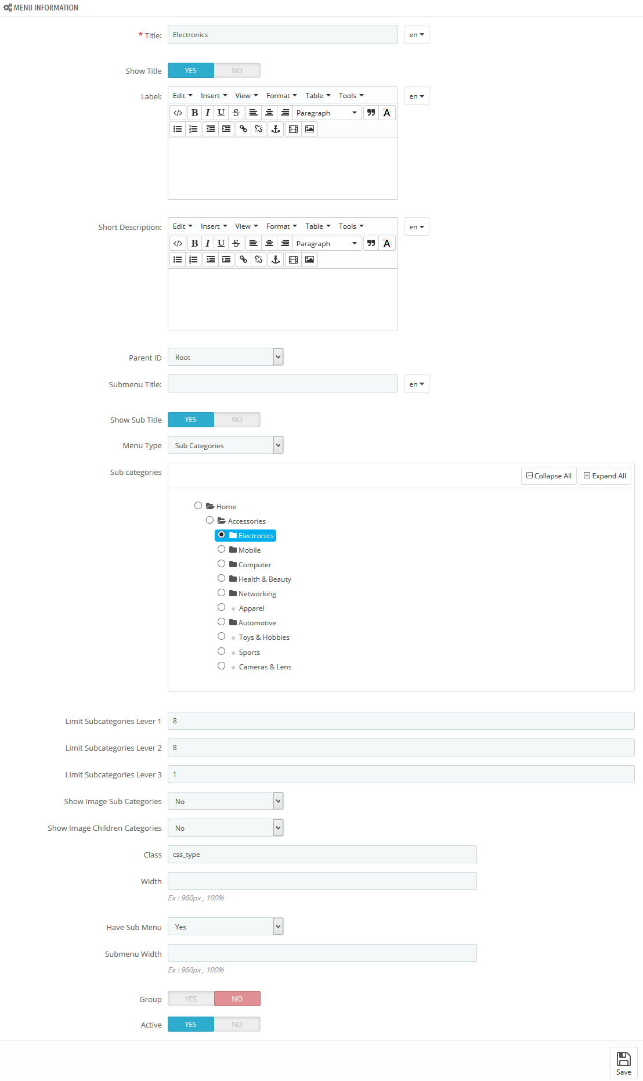The image size is (643, 1081).
Task: Click strikethrough icon in Label editor
Action: coord(236,113)
